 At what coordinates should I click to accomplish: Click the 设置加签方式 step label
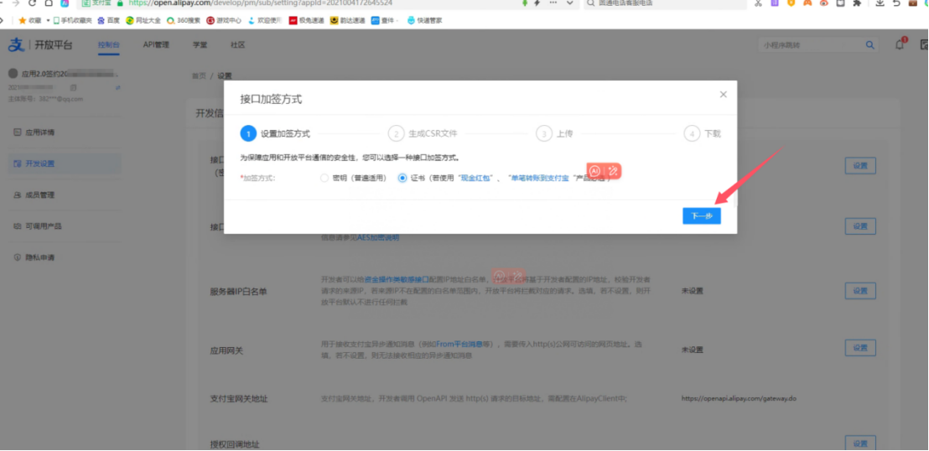click(x=285, y=134)
